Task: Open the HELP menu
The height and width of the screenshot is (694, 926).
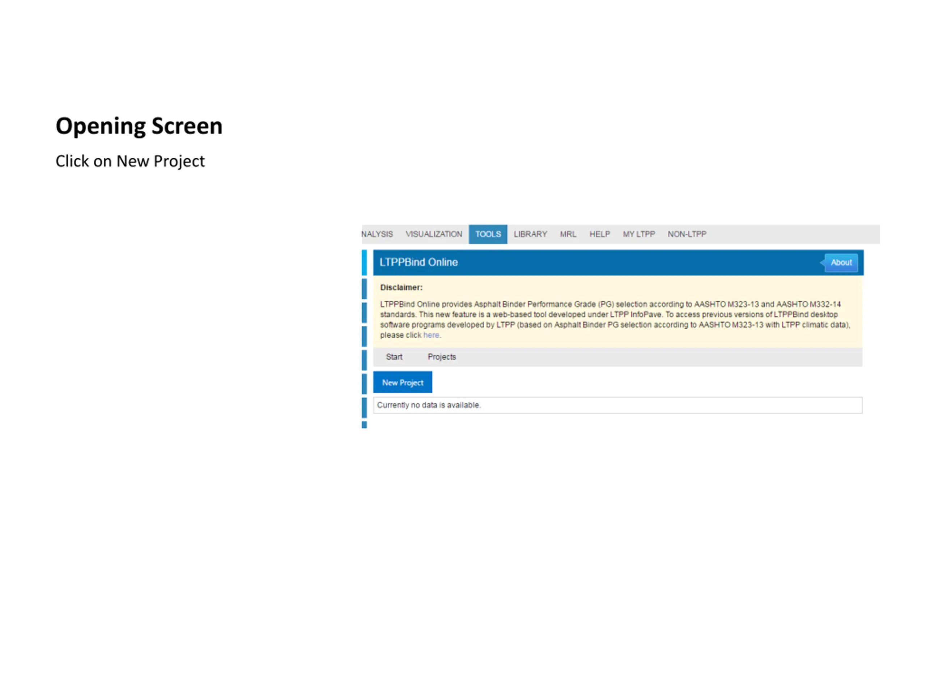Action: click(599, 234)
